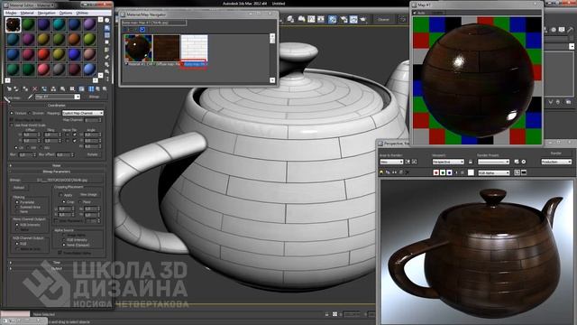
Task: Click Go to Parent icon
Action: [98, 88]
